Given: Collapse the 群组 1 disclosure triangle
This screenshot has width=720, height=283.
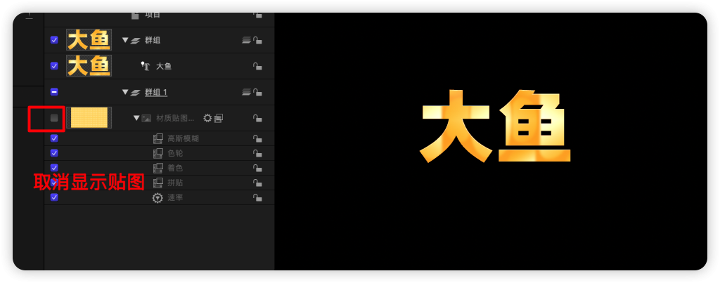Looking at the screenshot, I should [125, 92].
